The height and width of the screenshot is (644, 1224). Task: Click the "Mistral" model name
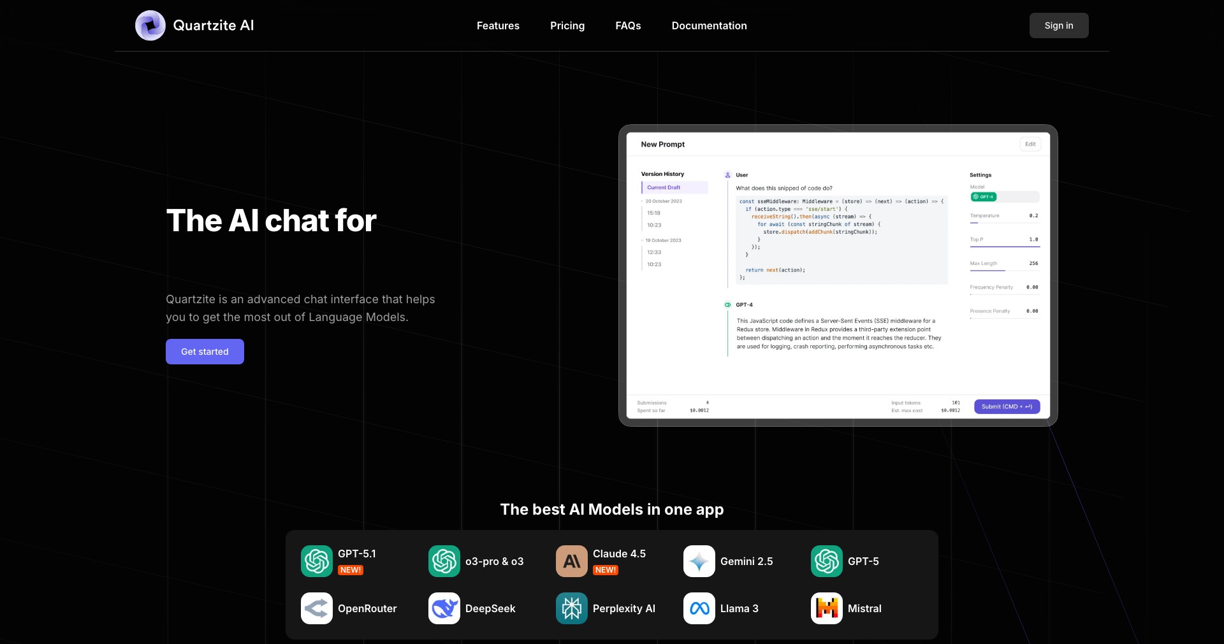pos(864,608)
